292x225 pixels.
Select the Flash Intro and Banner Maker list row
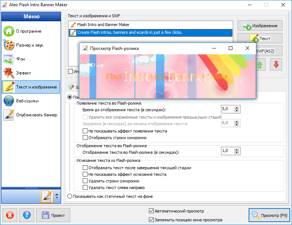(150, 25)
